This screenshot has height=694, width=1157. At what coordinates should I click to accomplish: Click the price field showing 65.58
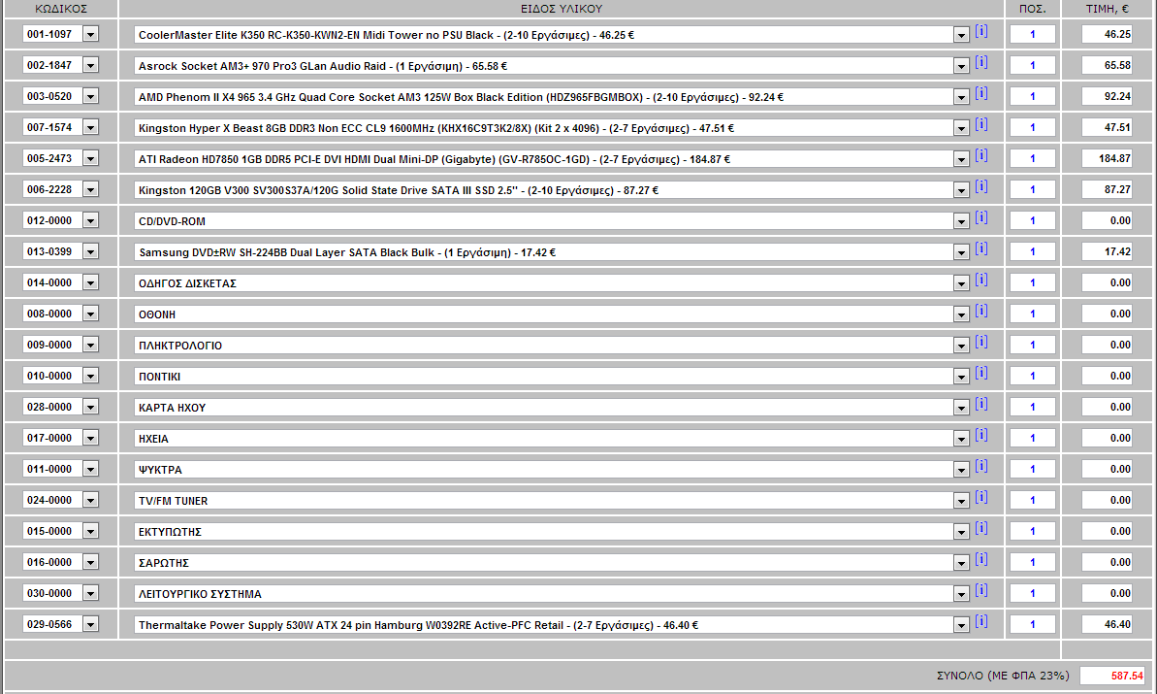(x=1107, y=65)
